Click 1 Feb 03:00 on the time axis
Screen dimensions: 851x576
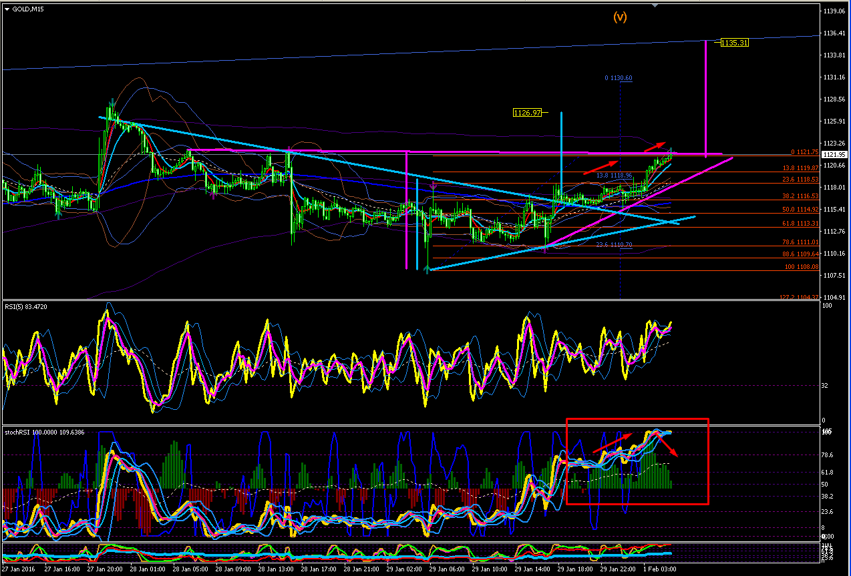[x=661, y=570]
